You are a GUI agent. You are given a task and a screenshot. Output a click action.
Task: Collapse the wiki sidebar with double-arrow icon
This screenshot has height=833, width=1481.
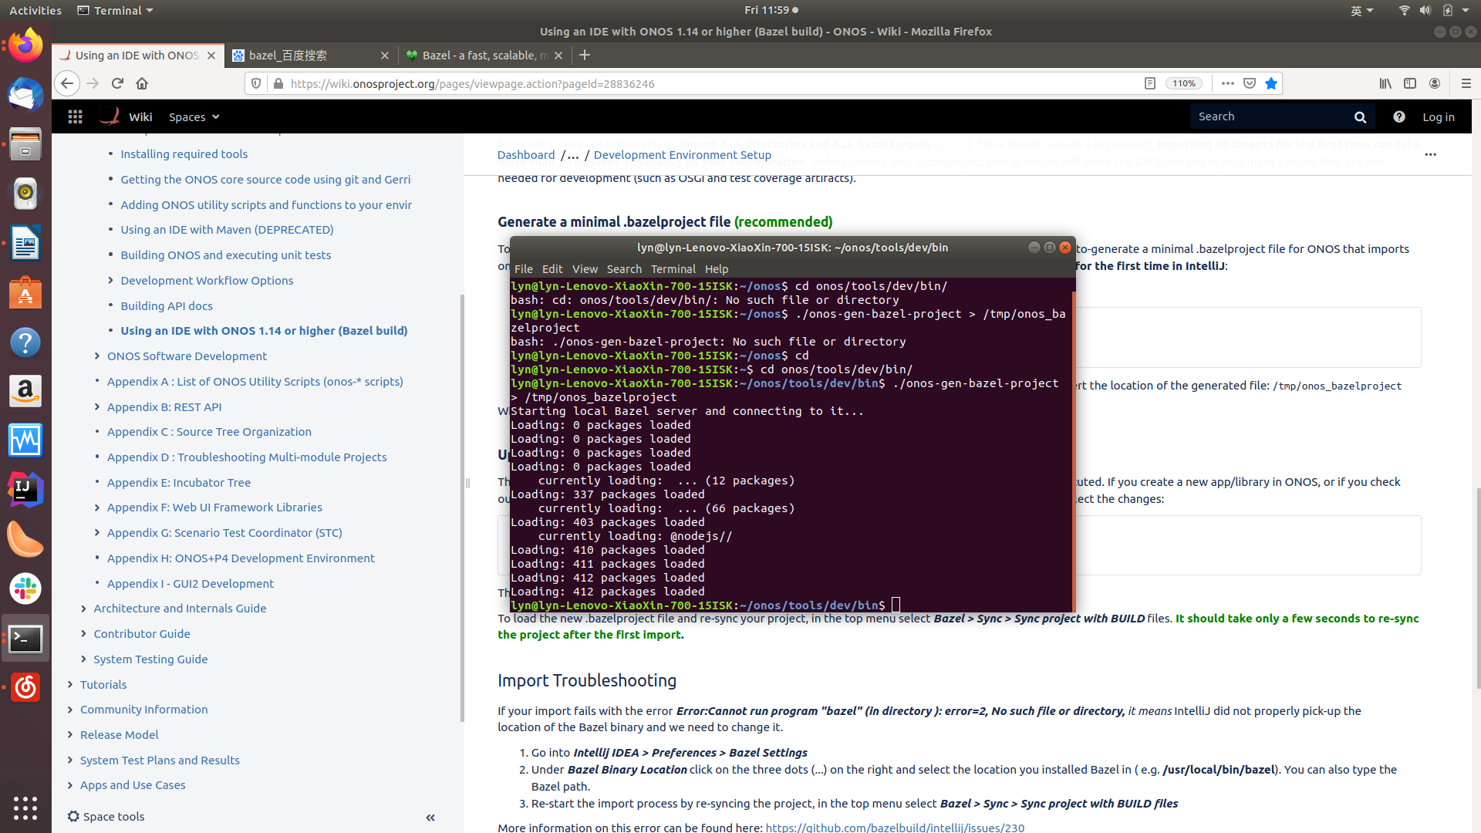coord(430,818)
